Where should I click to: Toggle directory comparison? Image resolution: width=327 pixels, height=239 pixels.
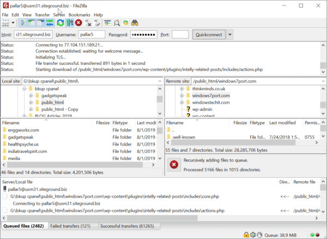pos(117,23)
